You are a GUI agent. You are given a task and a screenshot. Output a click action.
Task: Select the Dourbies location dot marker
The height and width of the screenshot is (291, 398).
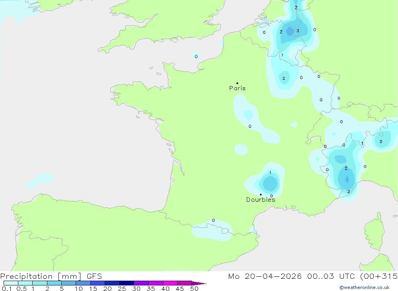(x=261, y=195)
